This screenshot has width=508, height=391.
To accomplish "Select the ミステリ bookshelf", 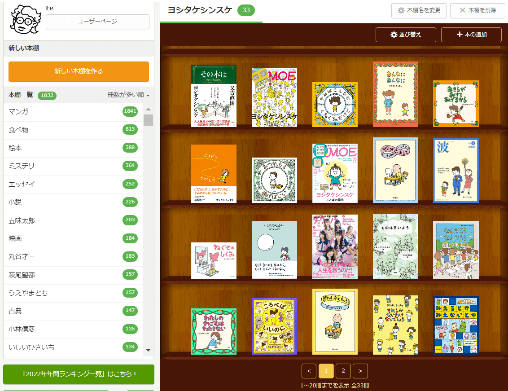I will 73,166.
